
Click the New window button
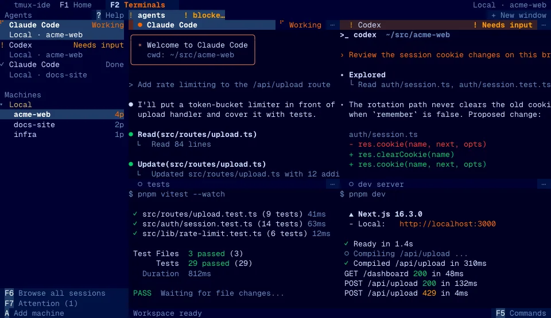point(519,15)
